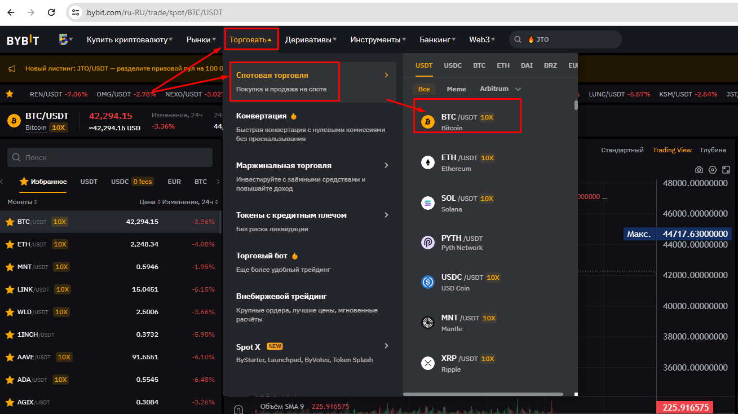Image resolution: width=738 pixels, height=414 pixels.
Task: Open the site information icon in the address bar
Action: point(76,12)
